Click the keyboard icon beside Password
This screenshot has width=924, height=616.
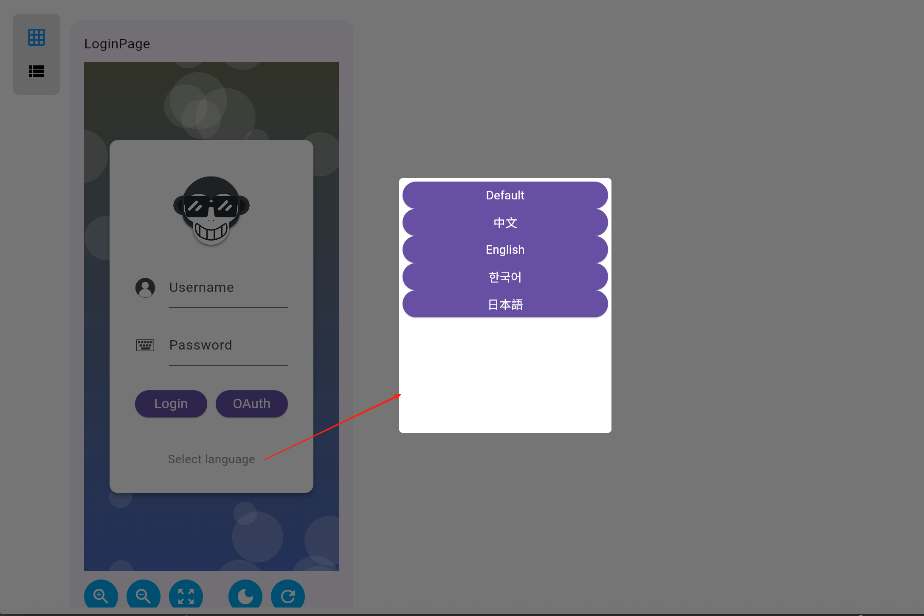click(x=145, y=345)
